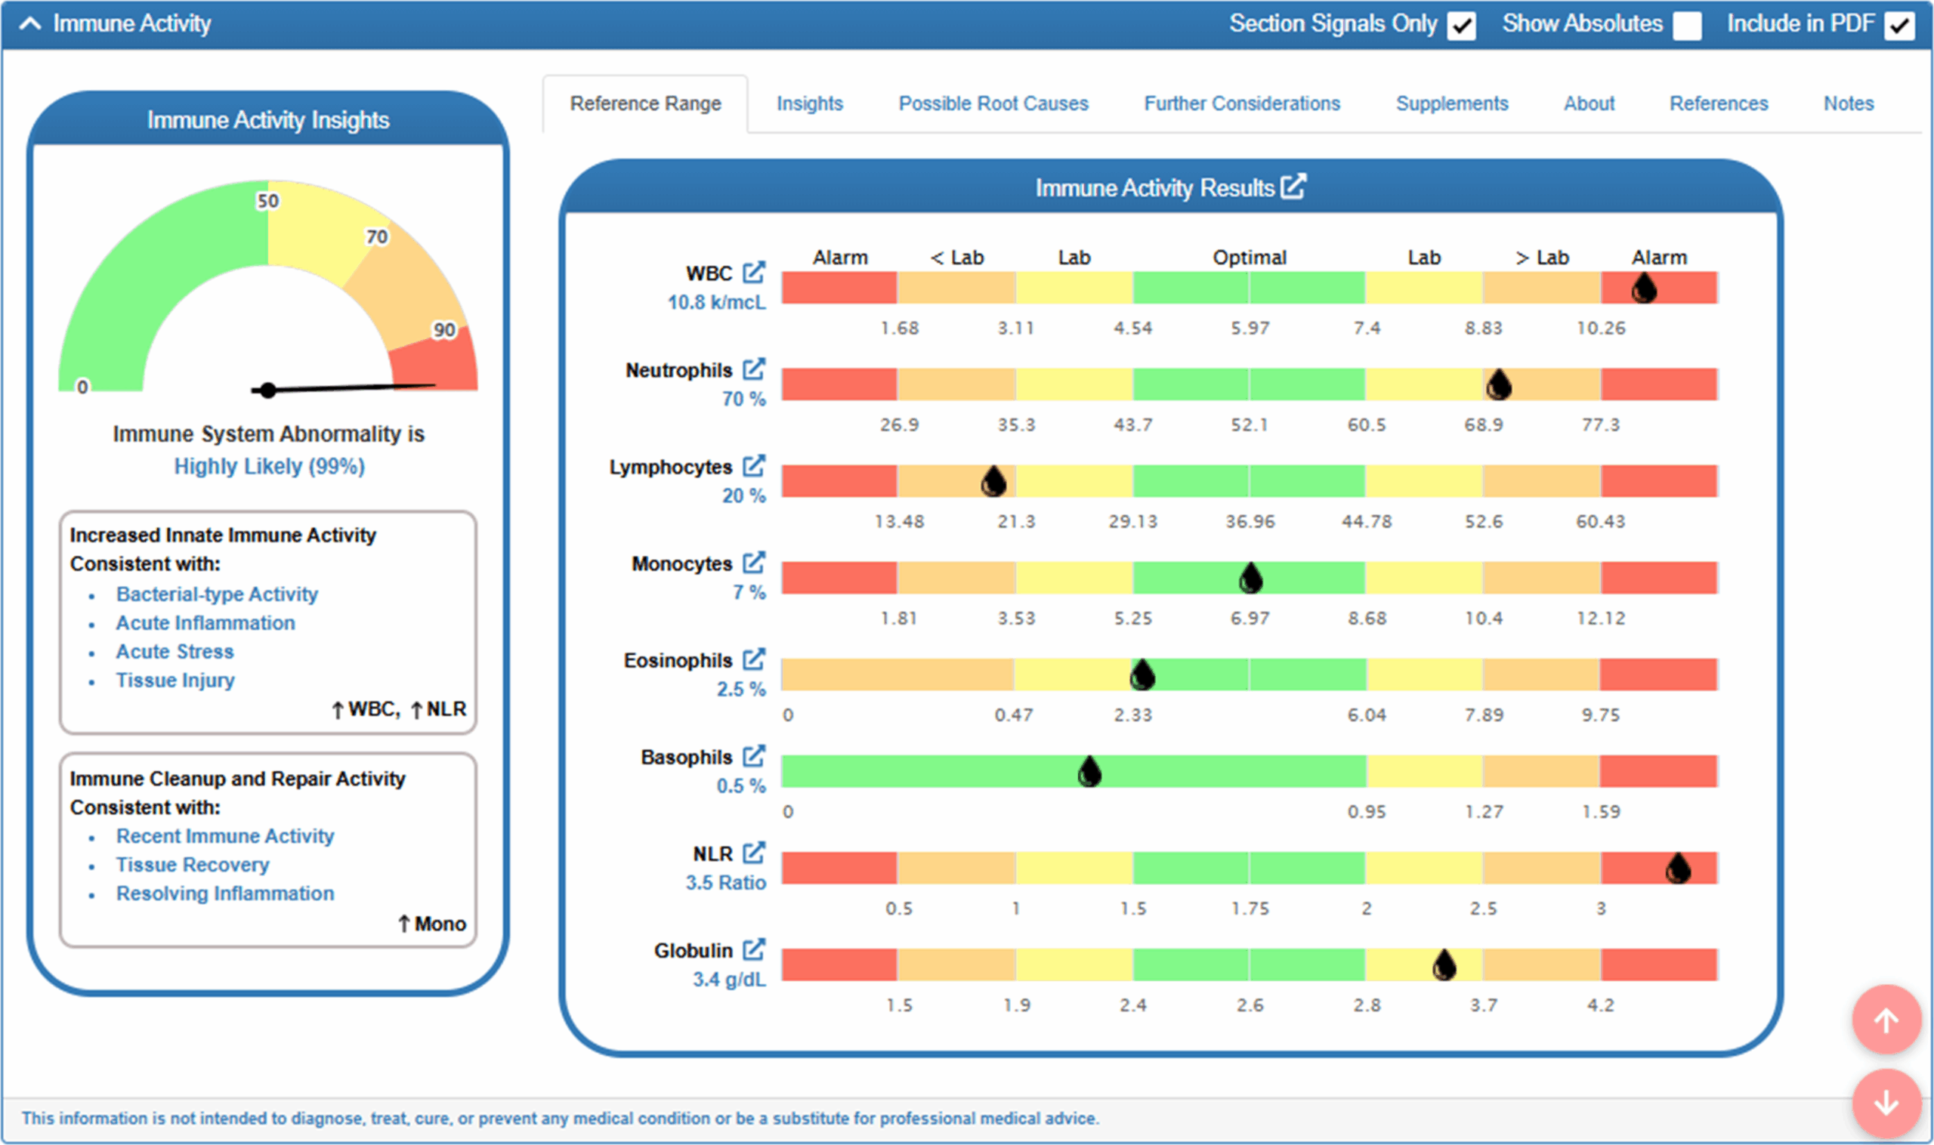The image size is (1934, 1145).
Task: Click the WBC marker drop on range bar
Action: [x=1644, y=288]
